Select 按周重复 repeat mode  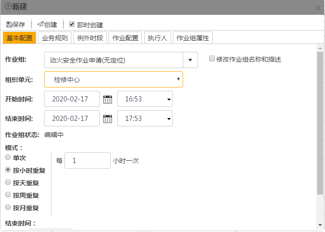[8, 195]
